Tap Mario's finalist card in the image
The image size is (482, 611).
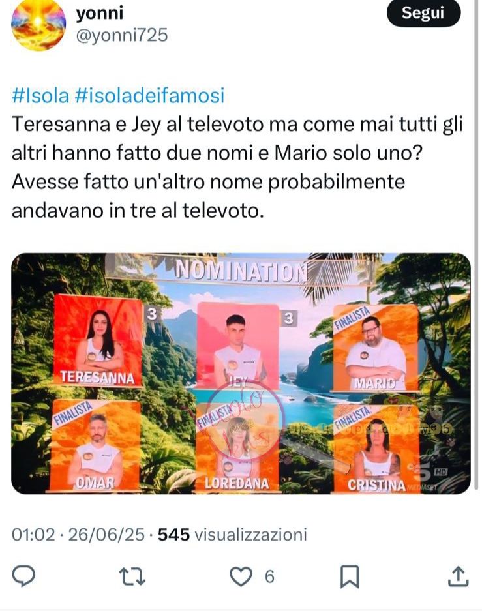coord(375,348)
